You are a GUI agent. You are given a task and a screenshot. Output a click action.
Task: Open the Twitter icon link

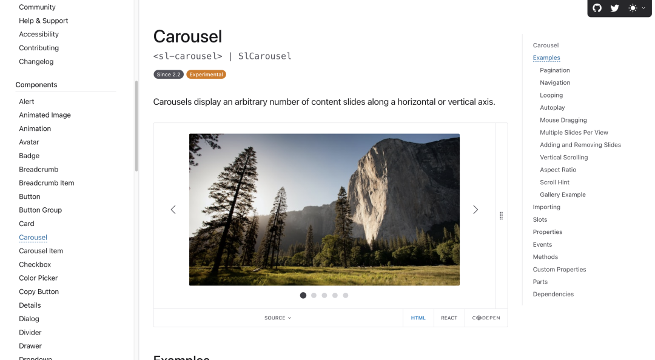614,8
